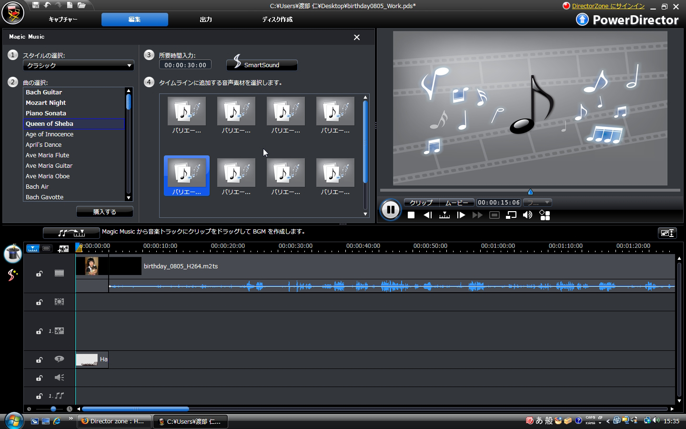Toggle lock on the PiP track 1

point(39,331)
